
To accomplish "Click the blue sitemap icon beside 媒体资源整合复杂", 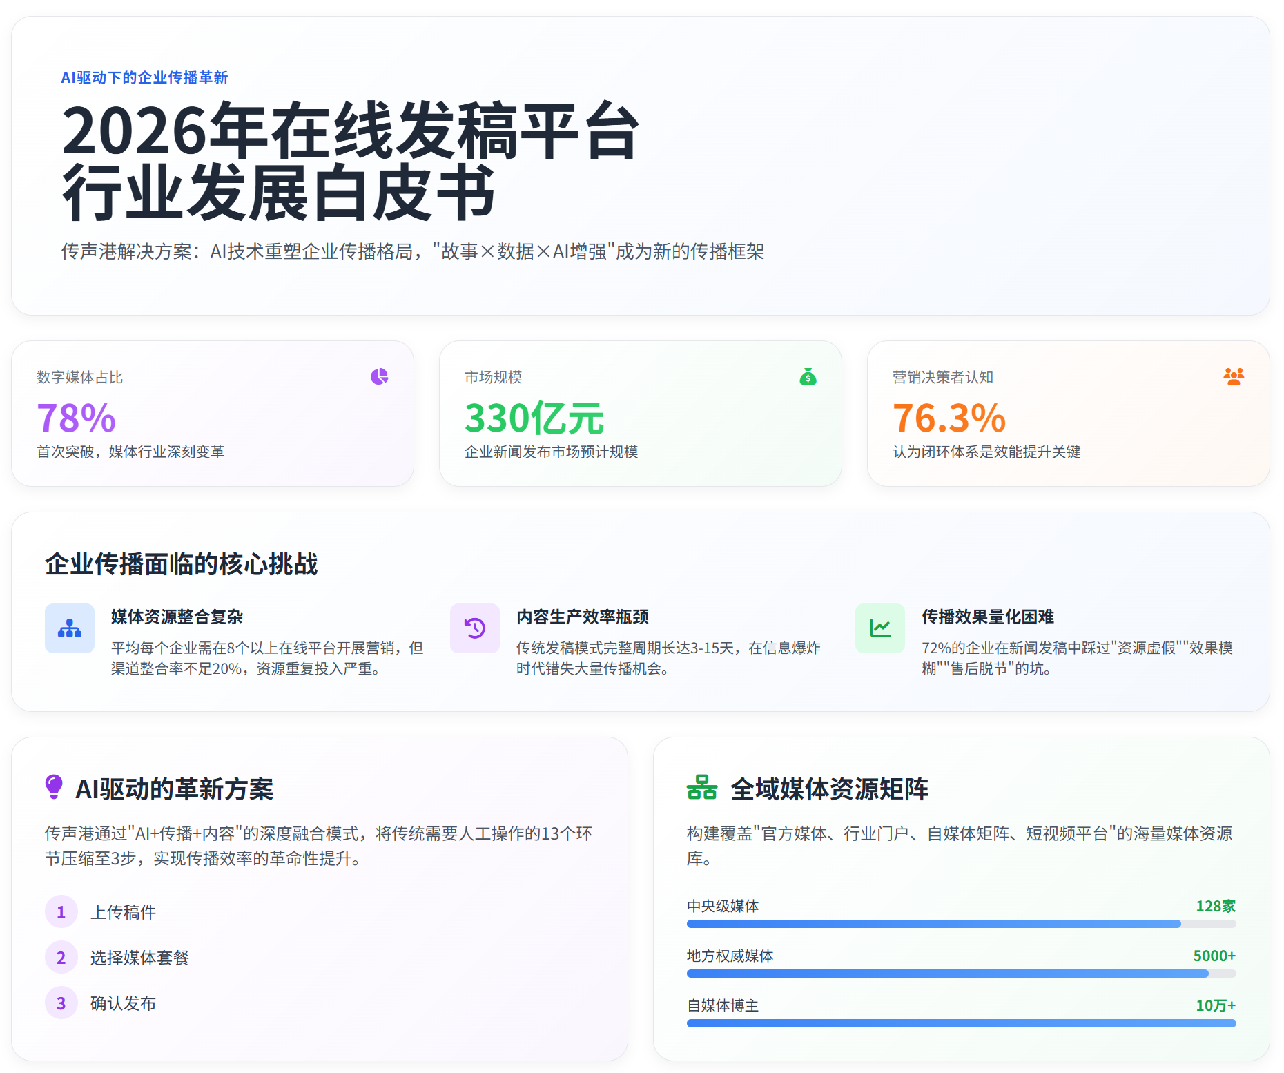I will tap(70, 628).
